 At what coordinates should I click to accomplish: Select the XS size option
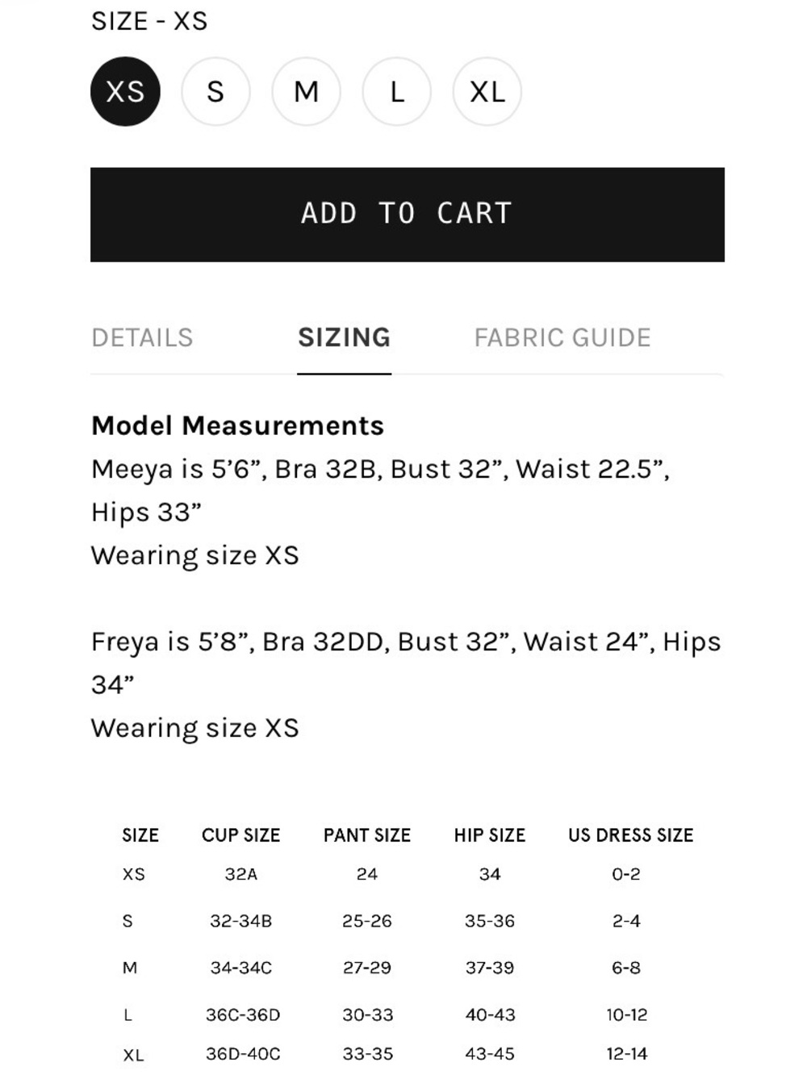pyautogui.click(x=125, y=91)
